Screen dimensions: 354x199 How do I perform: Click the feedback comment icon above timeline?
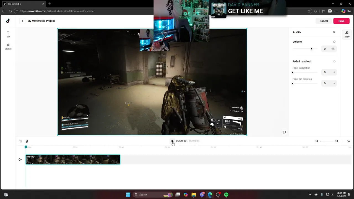[x=349, y=141]
